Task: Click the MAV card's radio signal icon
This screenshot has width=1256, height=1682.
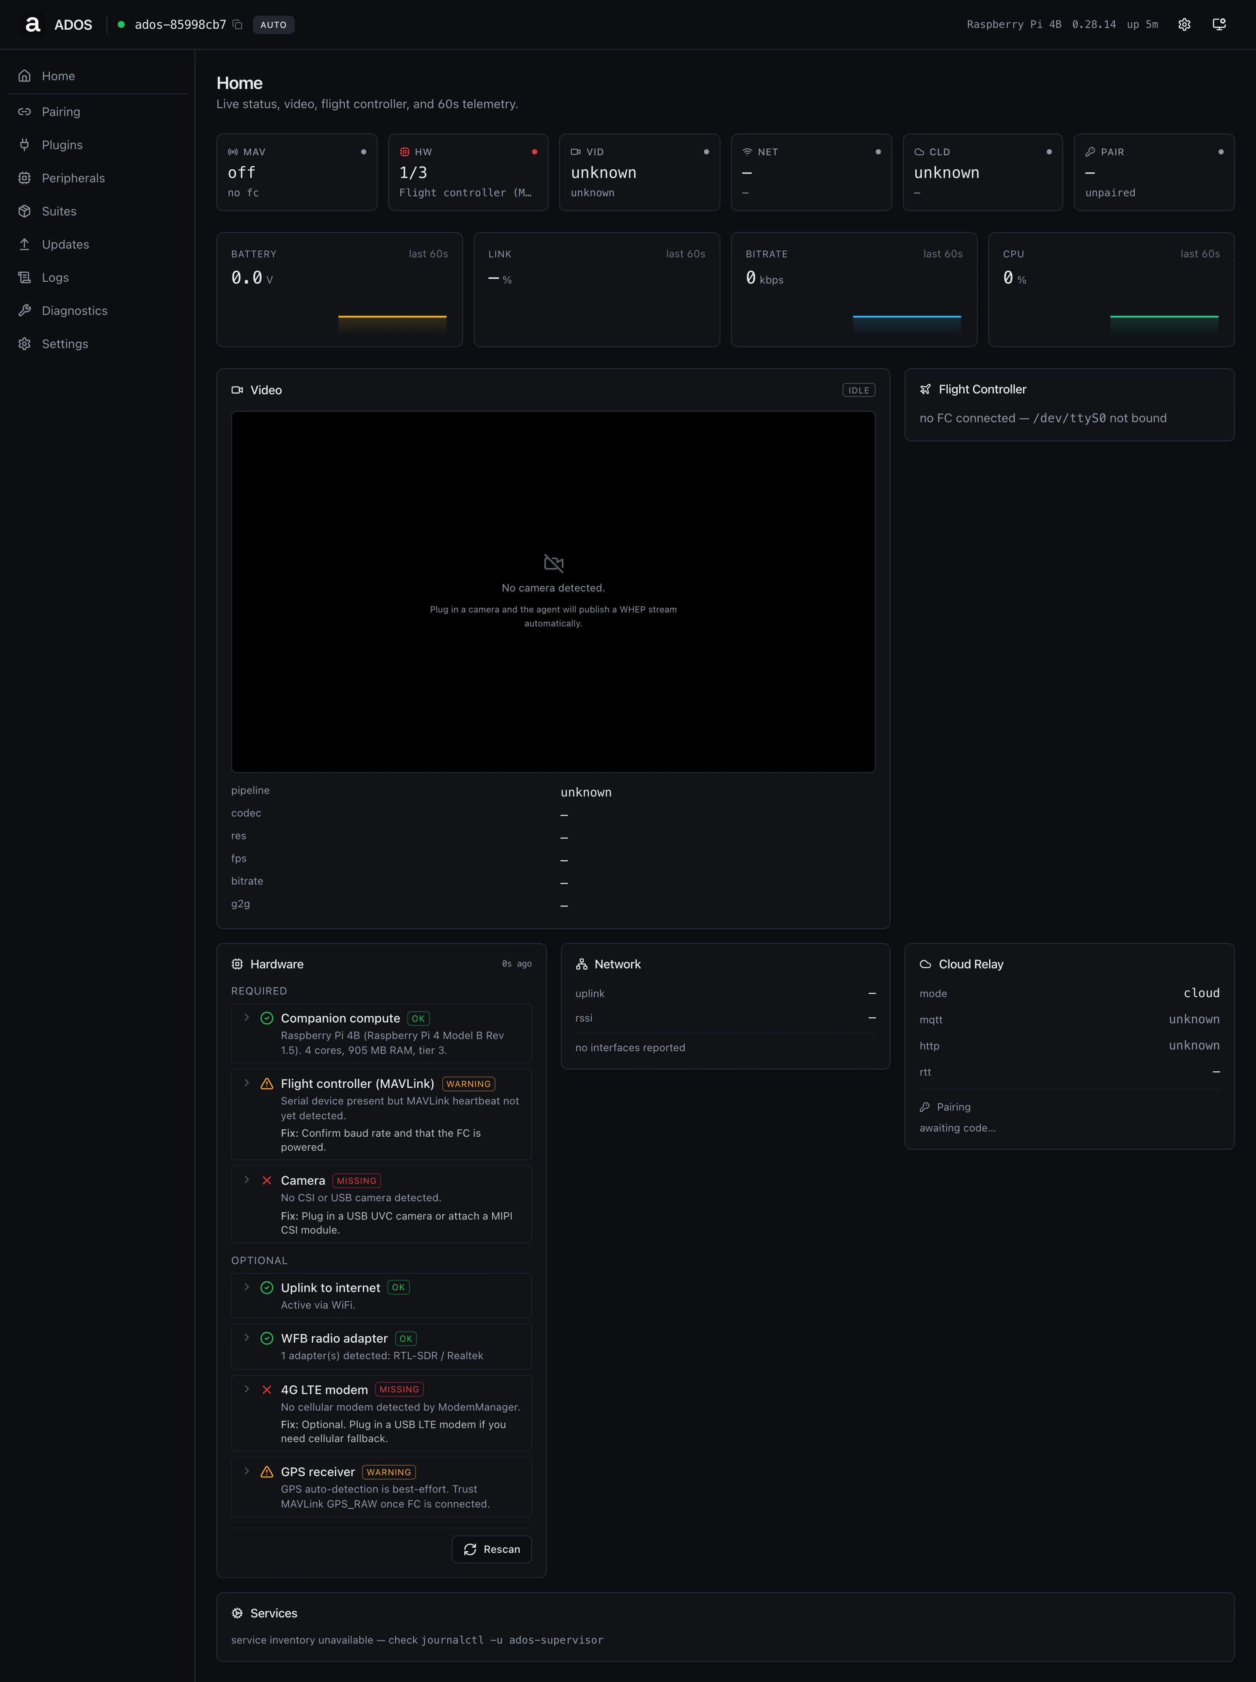Action: pyautogui.click(x=232, y=152)
